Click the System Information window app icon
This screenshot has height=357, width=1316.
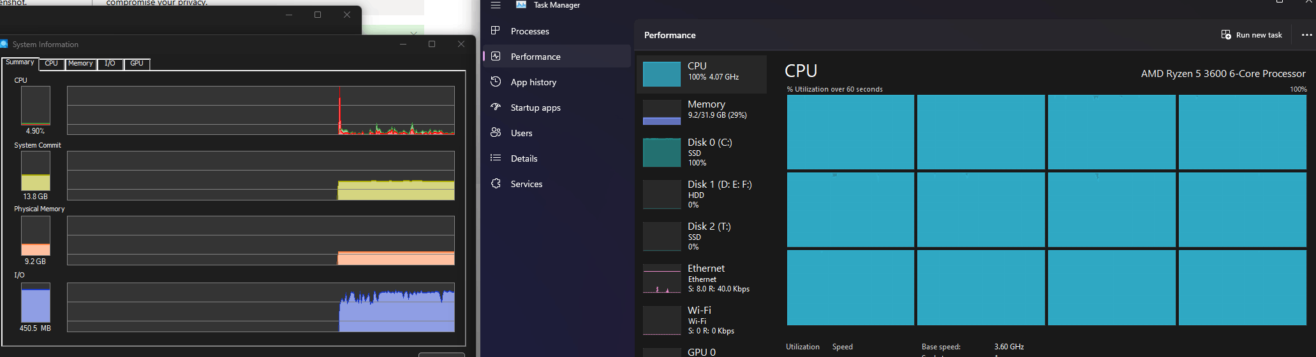[x=4, y=44]
